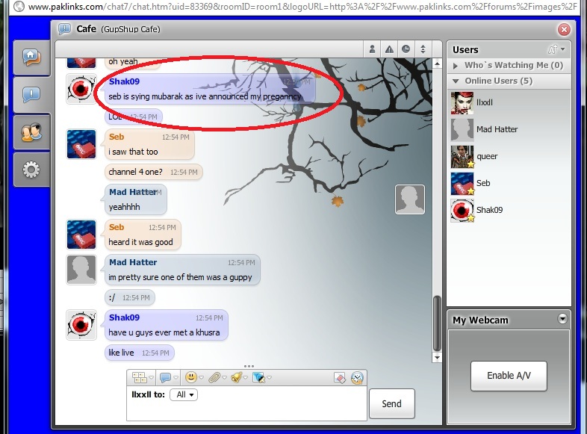
Task: Open the user list sort dropdown
Action: [557, 49]
